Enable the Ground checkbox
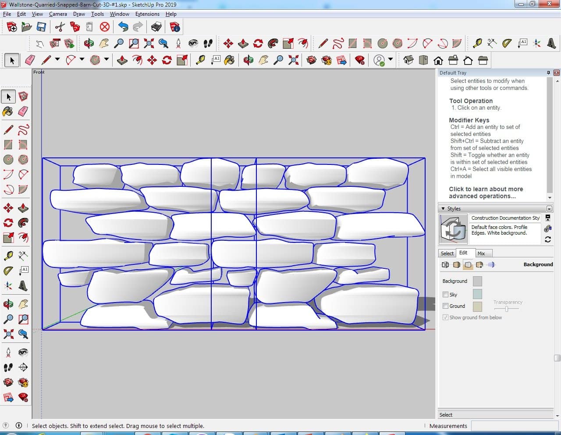Screen dimensions: 561x435 pos(446,306)
